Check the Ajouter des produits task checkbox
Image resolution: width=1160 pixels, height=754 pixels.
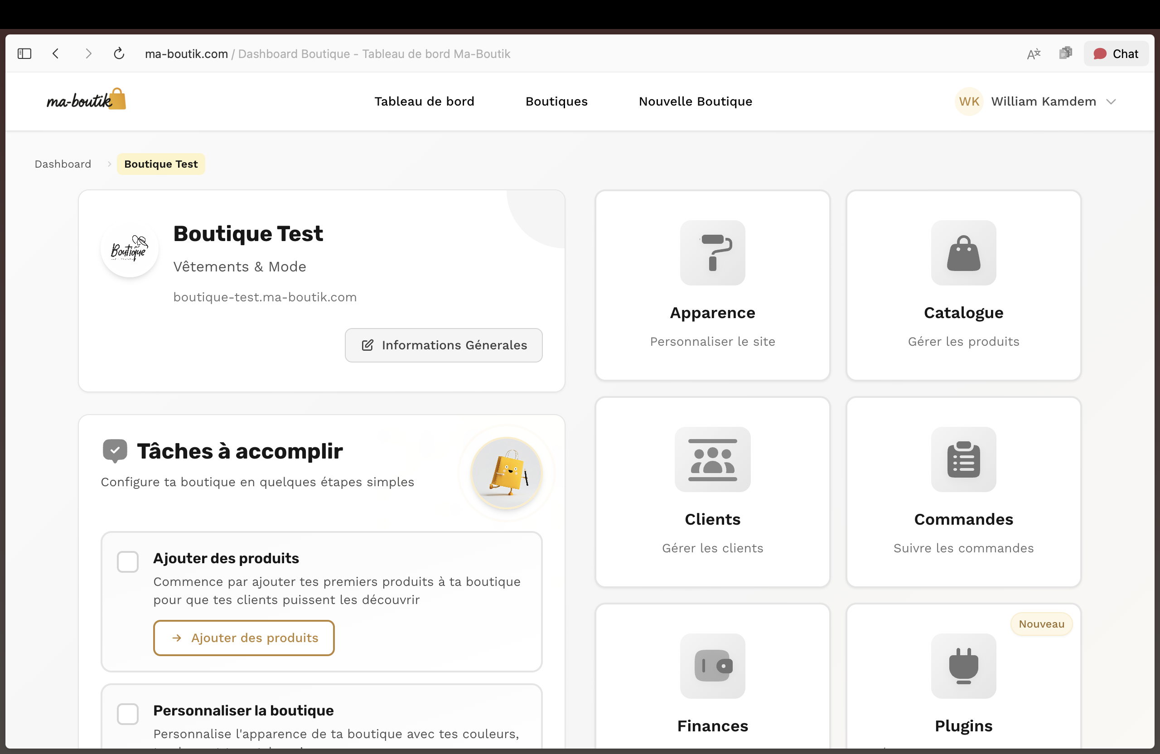[x=128, y=562]
